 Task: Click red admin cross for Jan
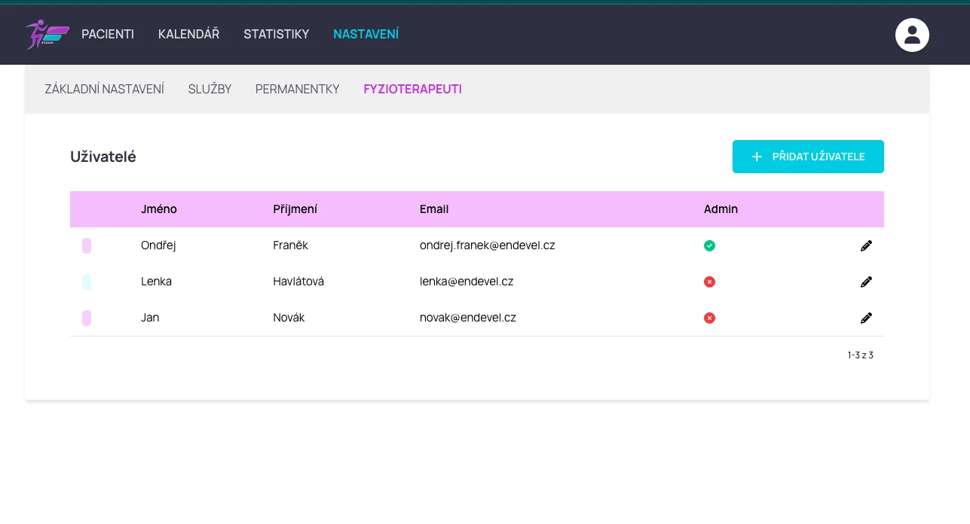click(709, 318)
